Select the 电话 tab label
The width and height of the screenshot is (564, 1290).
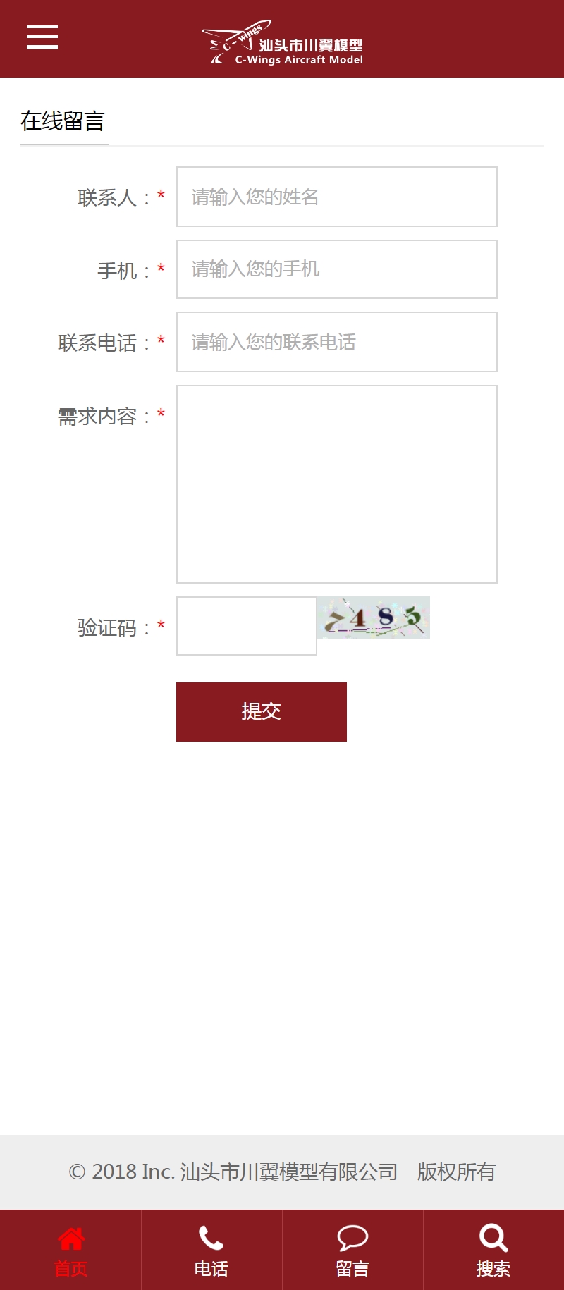tap(211, 1269)
